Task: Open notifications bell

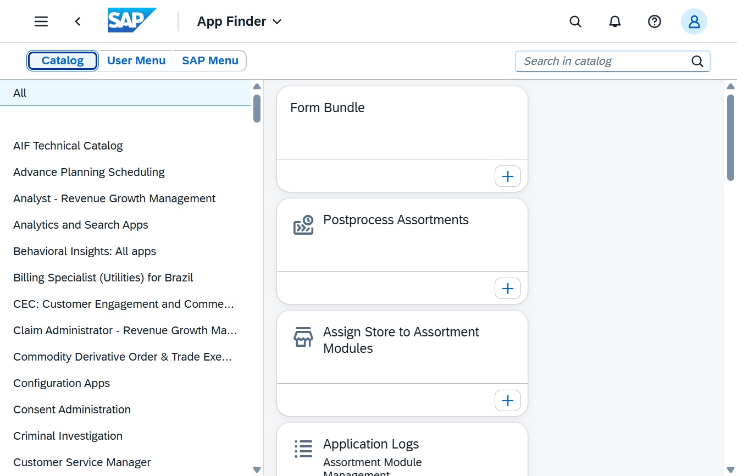Action: click(x=615, y=21)
